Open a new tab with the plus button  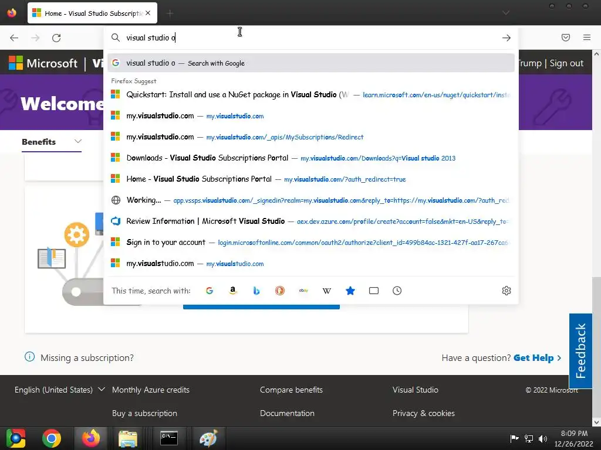point(170,13)
